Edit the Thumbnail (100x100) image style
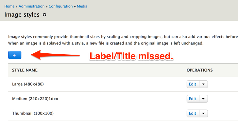 tap(193, 113)
